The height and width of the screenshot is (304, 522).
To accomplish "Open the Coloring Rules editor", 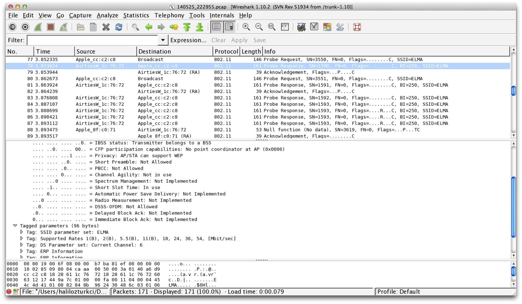I will 327,27.
